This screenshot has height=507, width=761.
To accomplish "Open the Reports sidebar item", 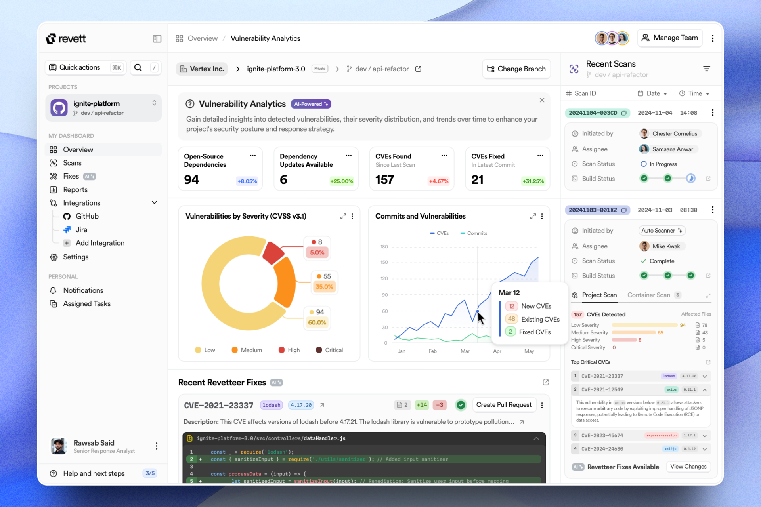I will 75,190.
